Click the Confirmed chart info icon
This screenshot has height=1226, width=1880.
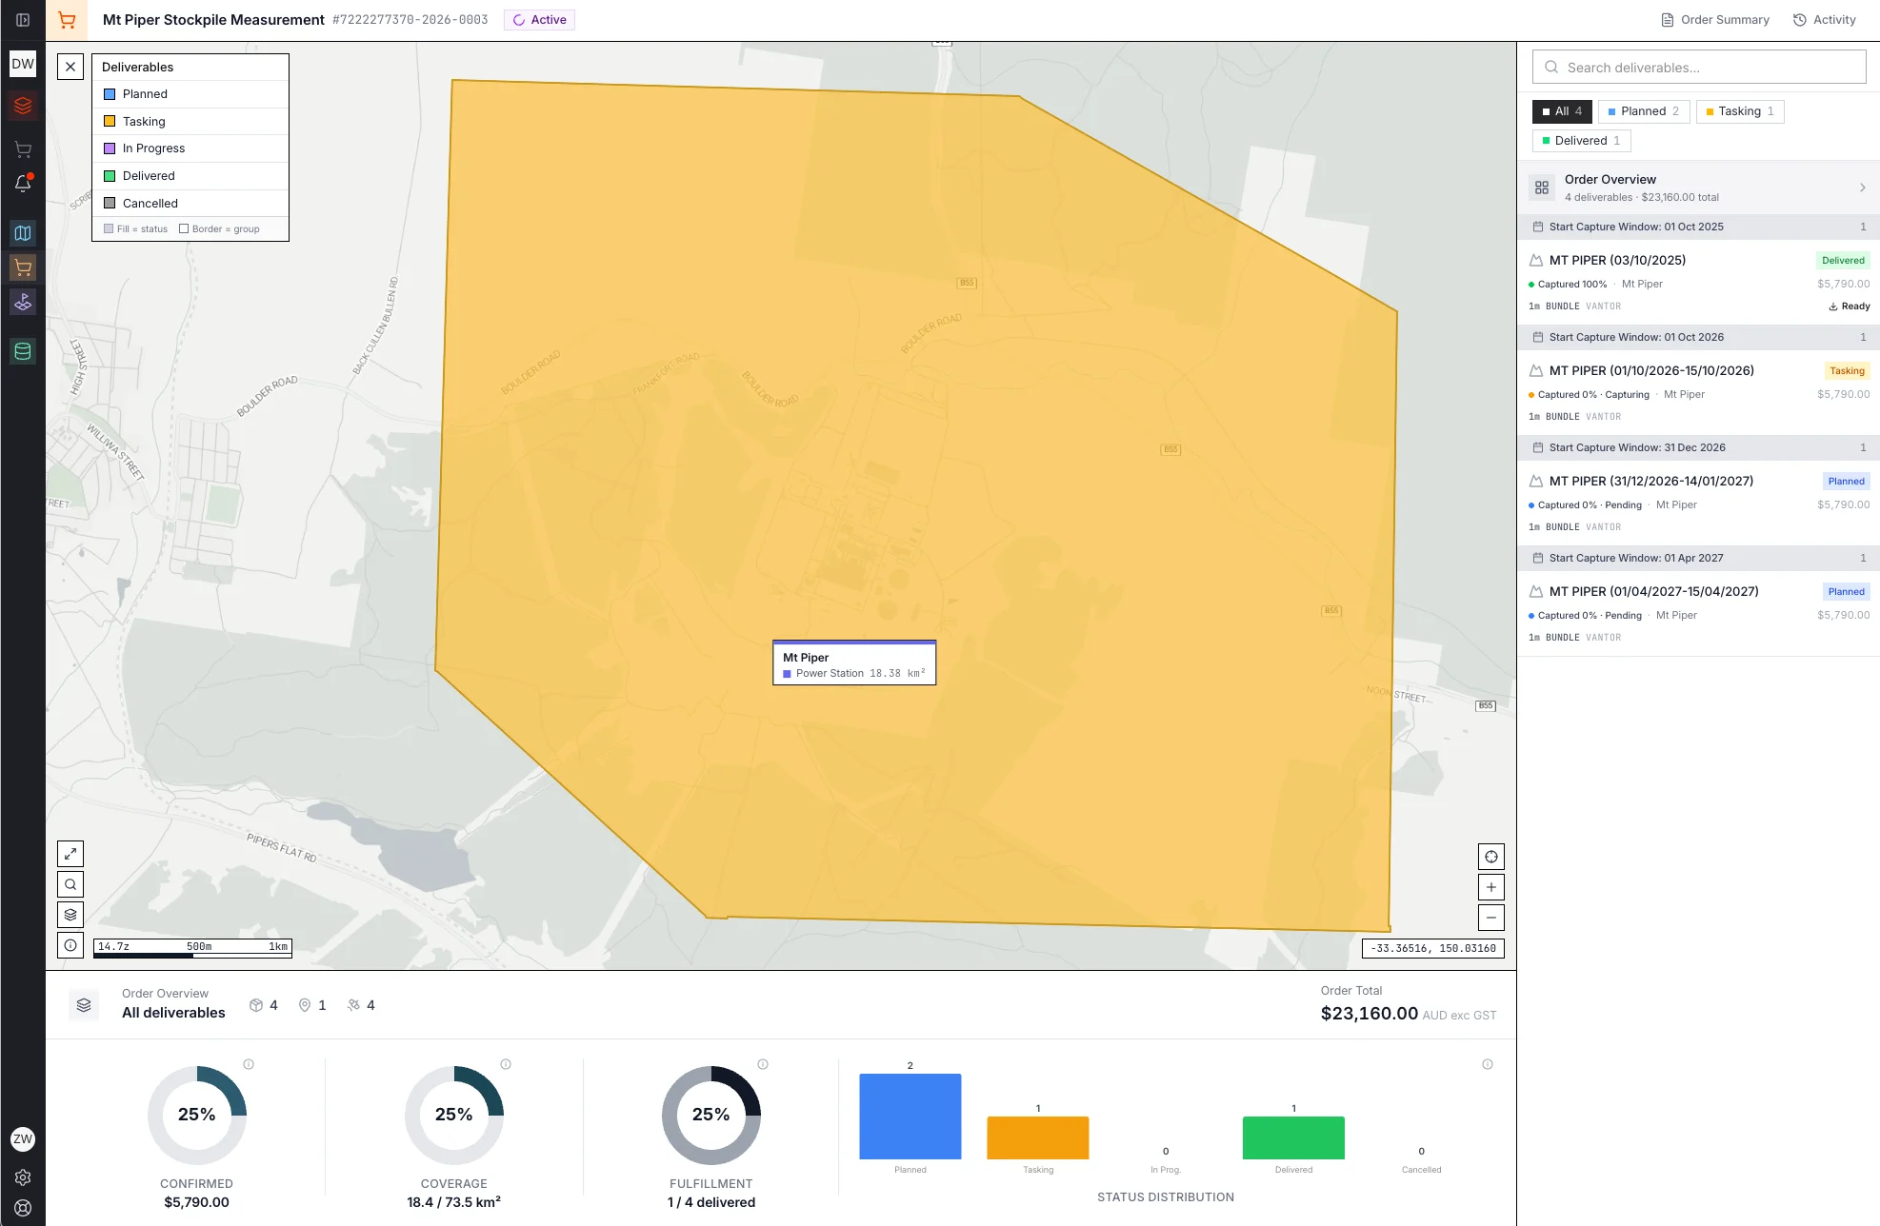[249, 1064]
